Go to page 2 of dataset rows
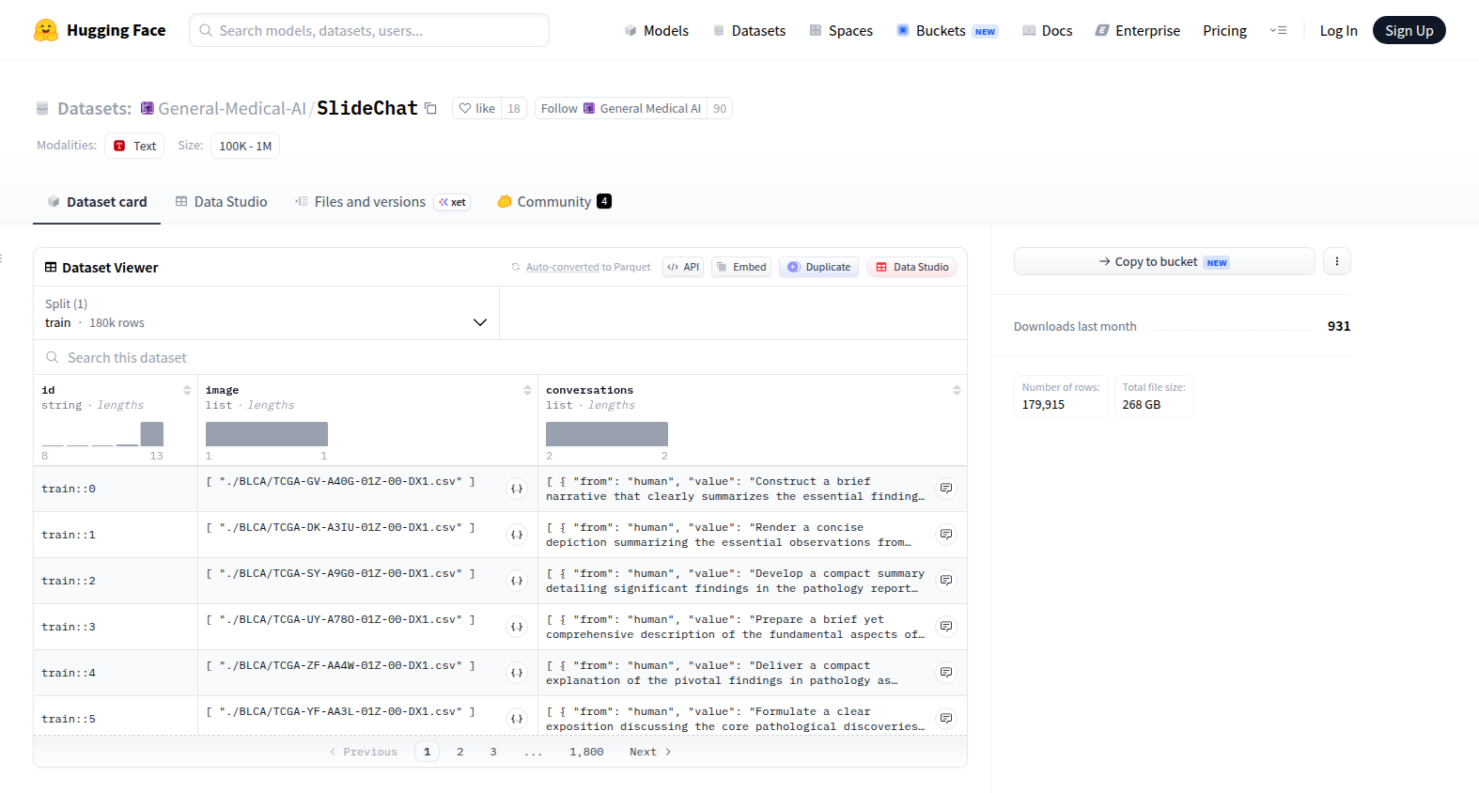 tap(460, 752)
